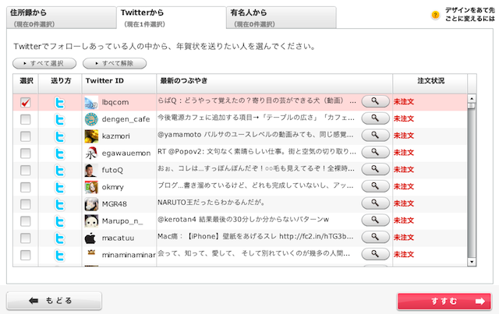Click the 未注文 status in Marupo_n_ row
Viewport: 499px width, 314px height.
[404, 221]
